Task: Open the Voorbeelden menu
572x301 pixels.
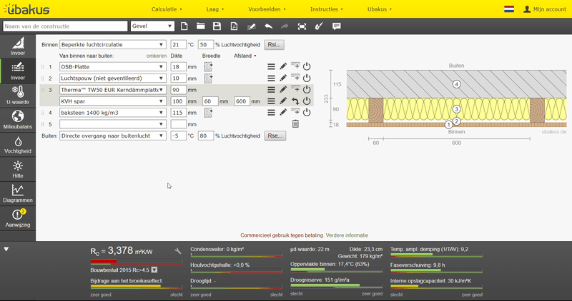Action: click(x=267, y=9)
